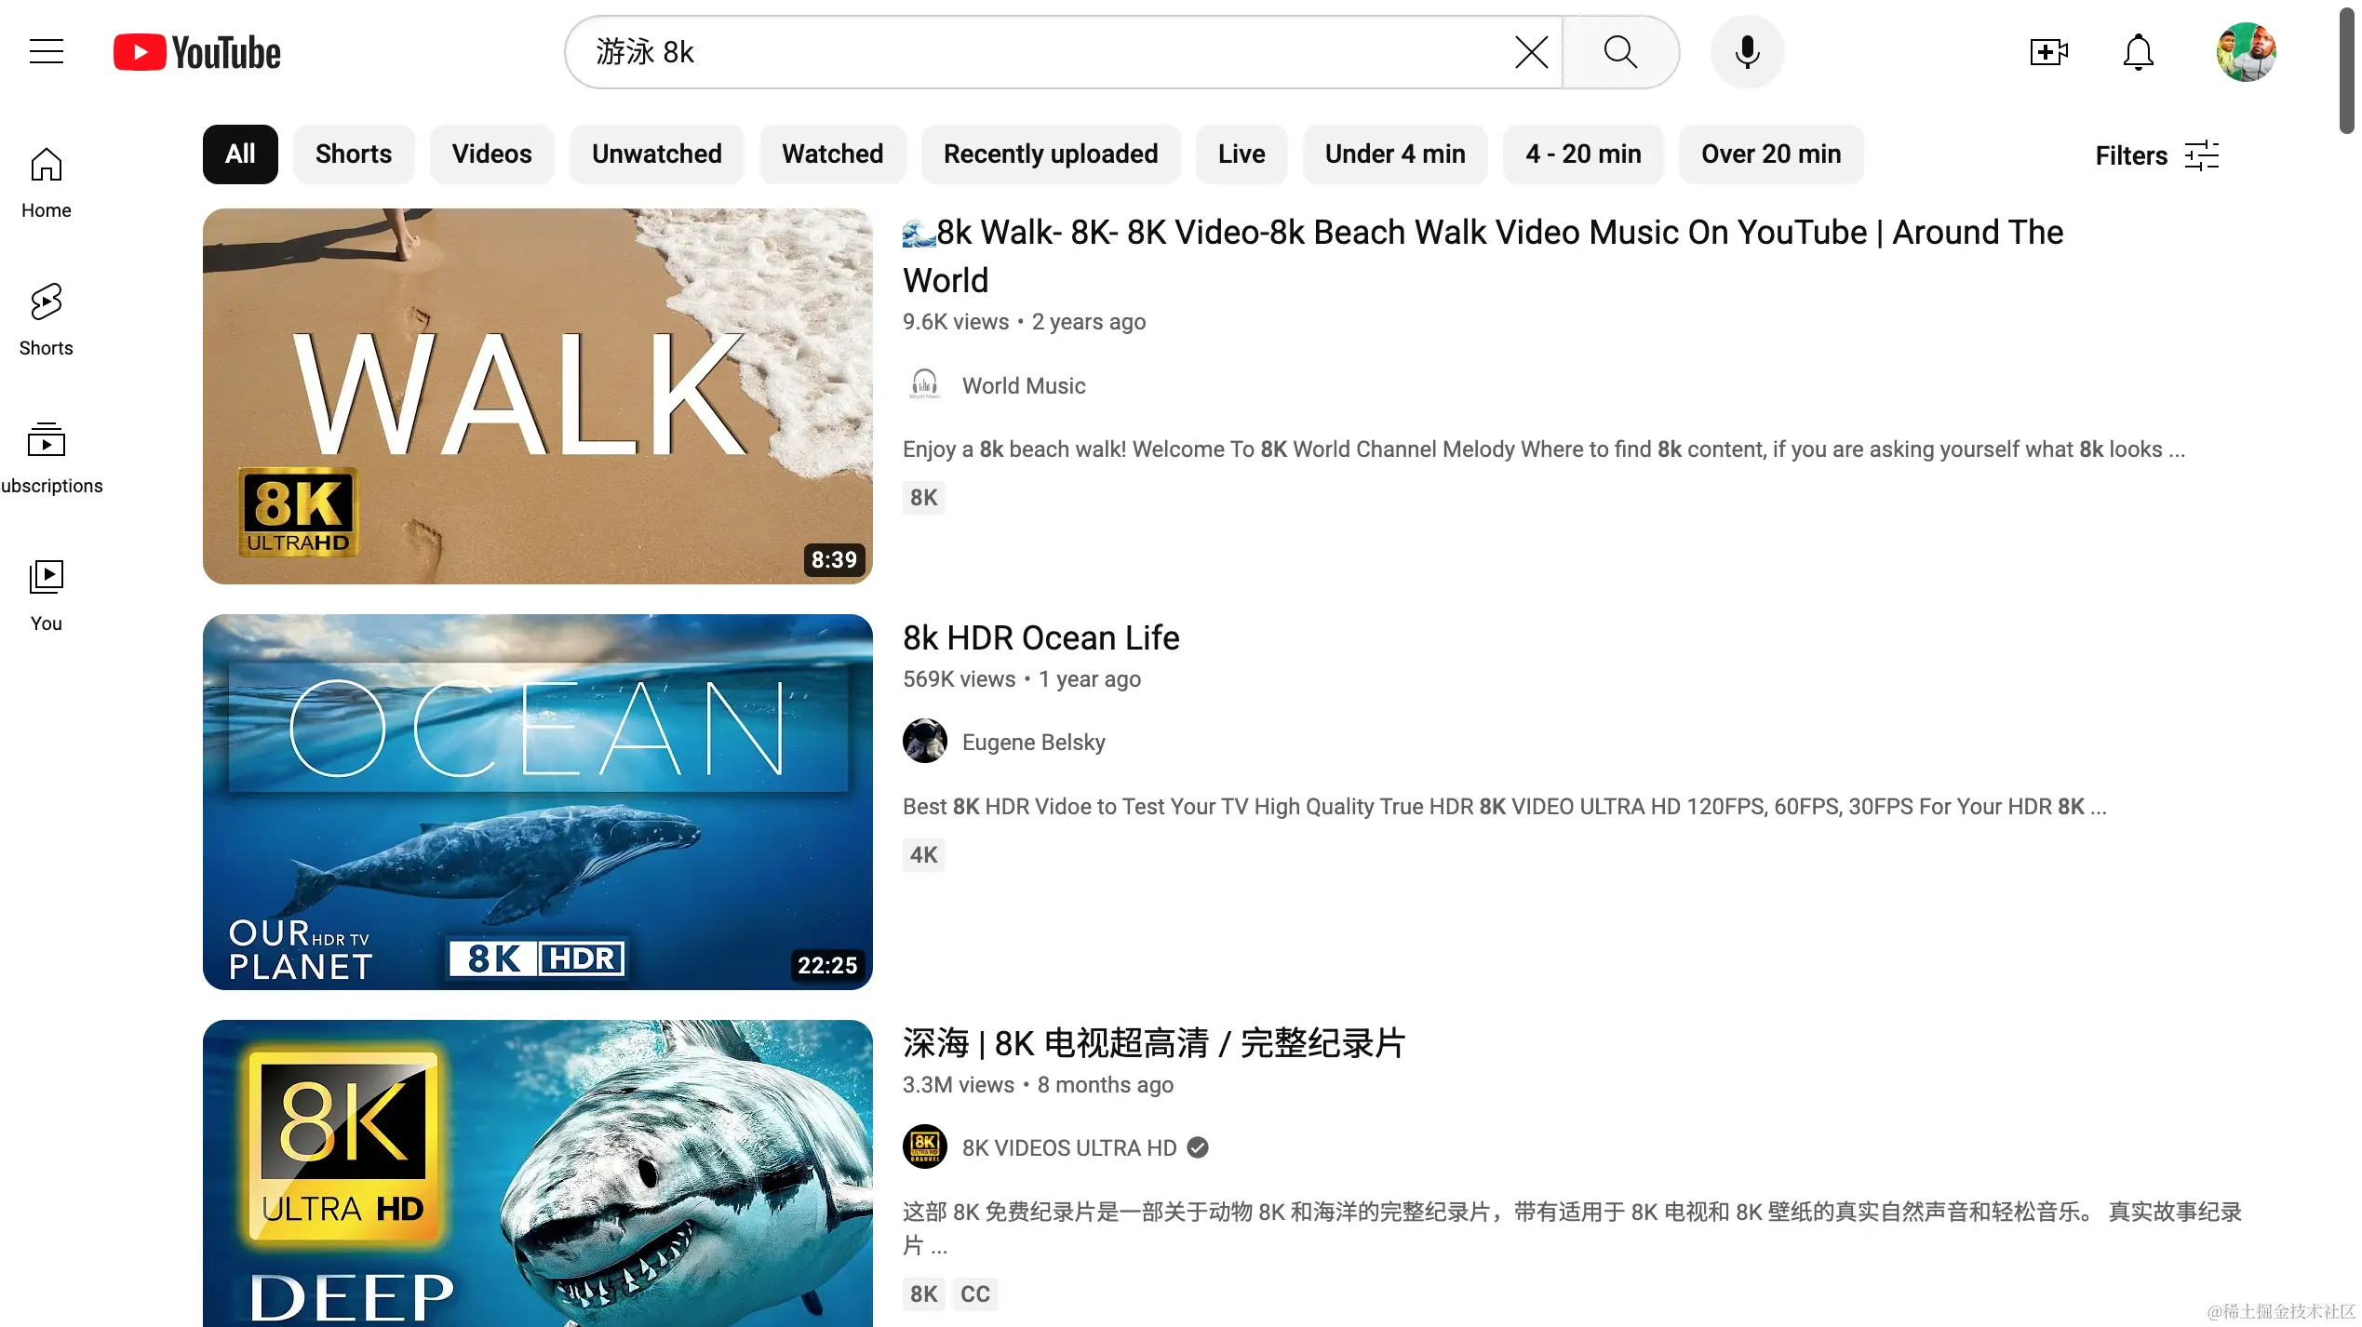Go to Home in the sidebar
2362x1327 pixels.
(x=47, y=183)
